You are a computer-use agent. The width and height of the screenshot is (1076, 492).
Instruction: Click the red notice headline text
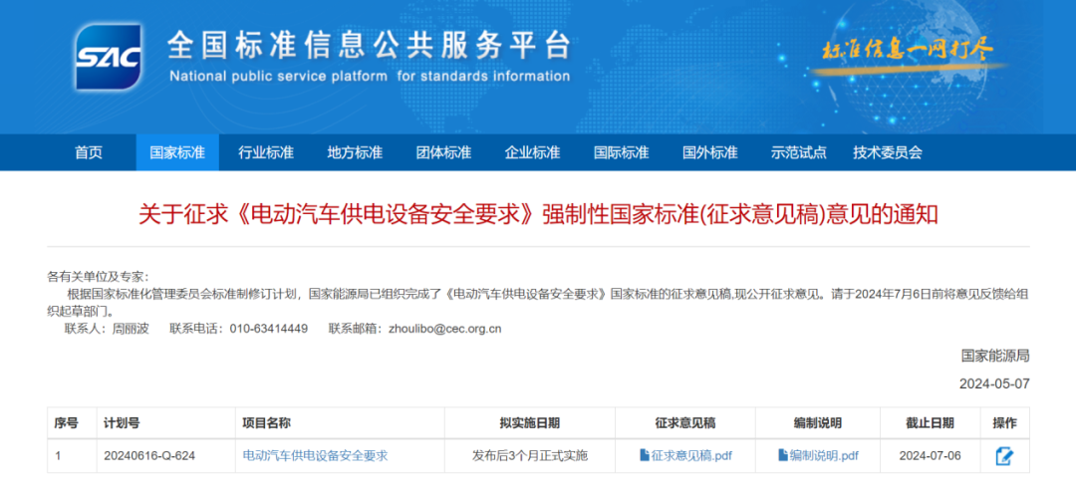(538, 215)
